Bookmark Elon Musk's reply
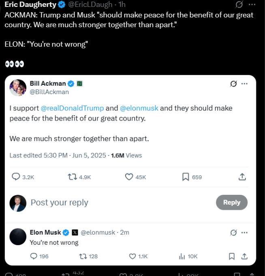Viewport: 265px width, 276px height. point(231,256)
